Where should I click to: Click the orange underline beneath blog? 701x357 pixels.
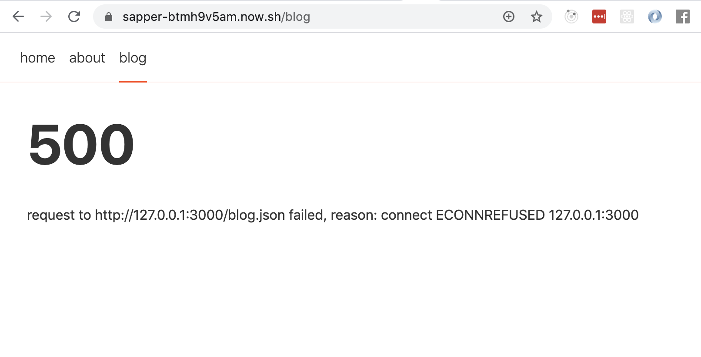click(133, 81)
